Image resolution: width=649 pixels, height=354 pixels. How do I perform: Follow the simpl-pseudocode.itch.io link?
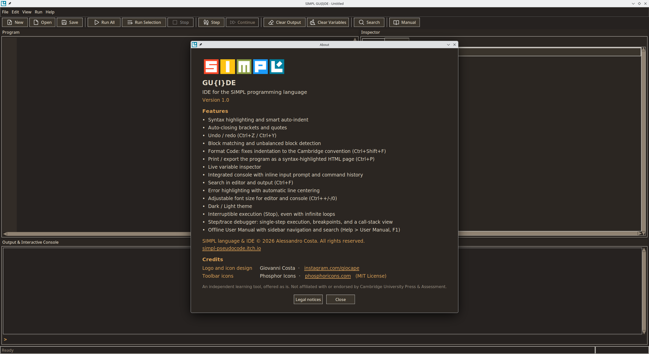(231, 248)
